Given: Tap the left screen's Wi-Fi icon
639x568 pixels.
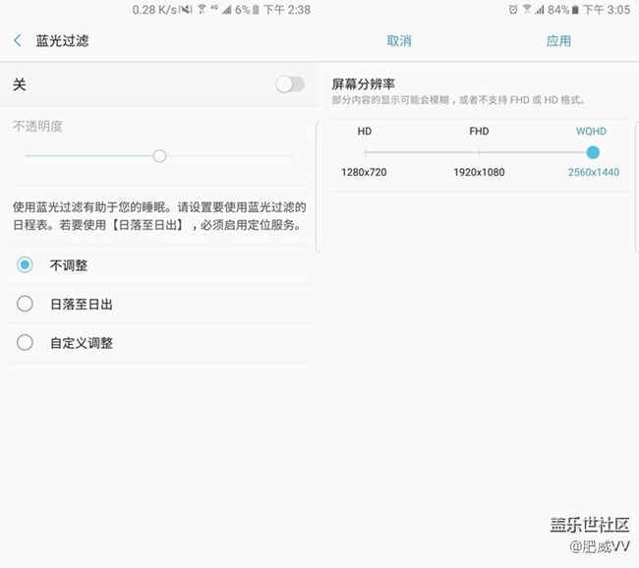Looking at the screenshot, I should (202, 10).
